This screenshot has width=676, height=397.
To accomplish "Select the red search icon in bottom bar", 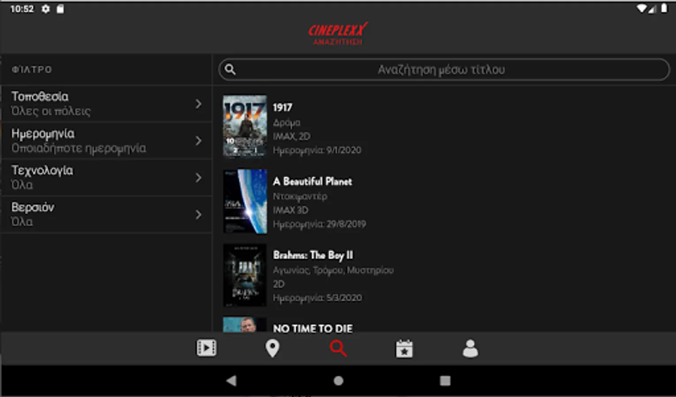I will pyautogui.click(x=338, y=348).
